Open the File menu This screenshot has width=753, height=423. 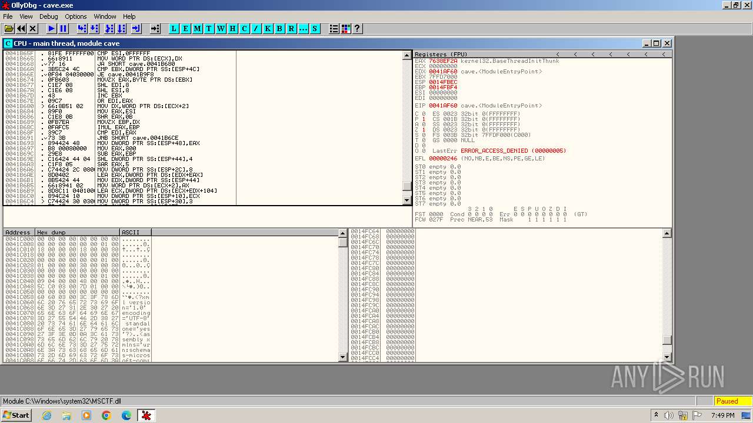pos(8,16)
